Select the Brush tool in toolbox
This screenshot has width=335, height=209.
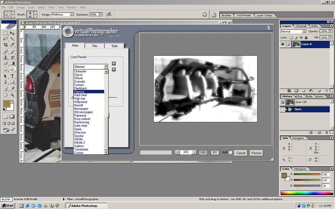tap(12, 52)
